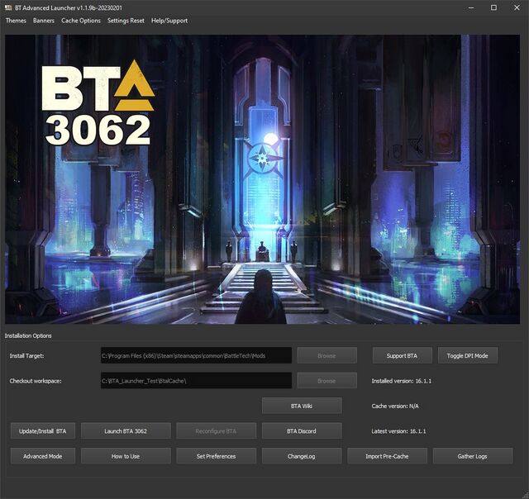The height and width of the screenshot is (499, 529).
Task: Click the Install Target: label
Action: 26,355
